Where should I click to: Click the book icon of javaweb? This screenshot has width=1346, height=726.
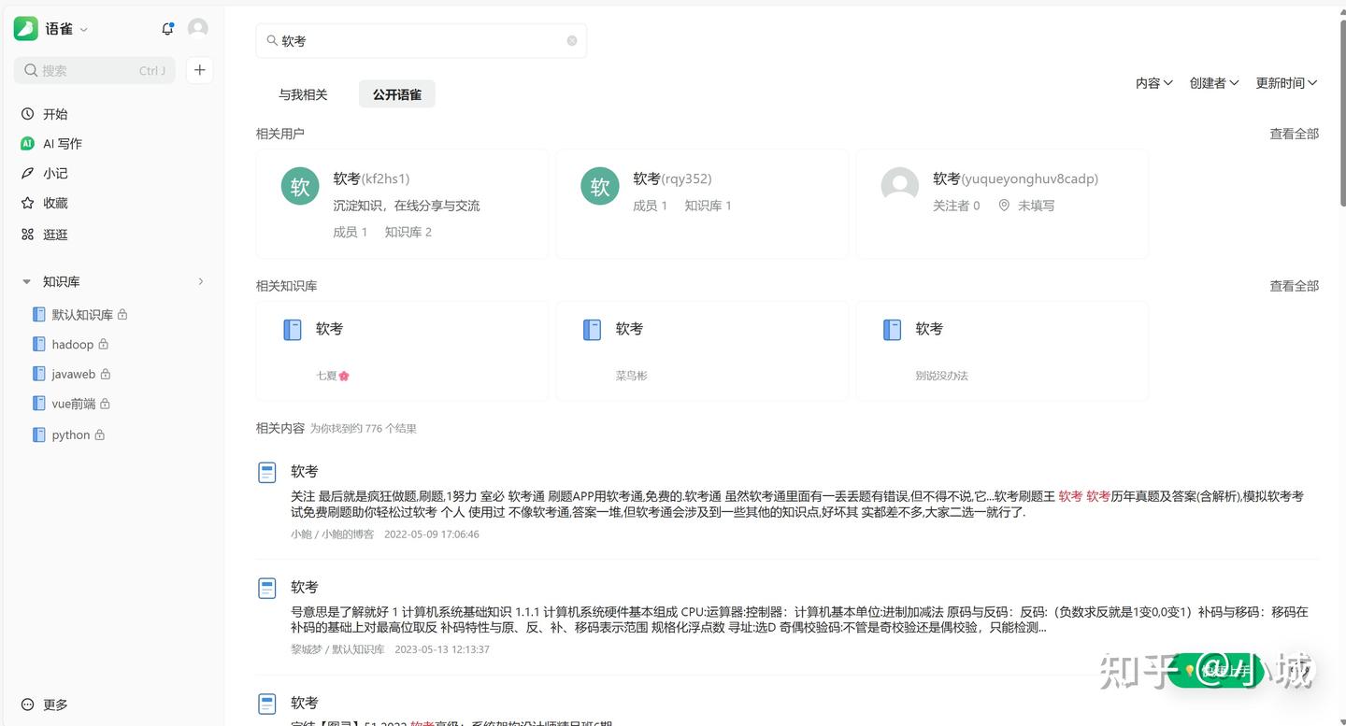pos(39,374)
